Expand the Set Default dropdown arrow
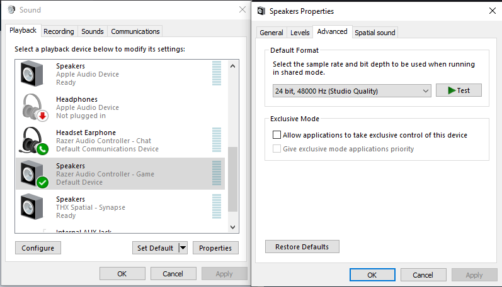Screen dimensions: 502x287 click(x=183, y=248)
